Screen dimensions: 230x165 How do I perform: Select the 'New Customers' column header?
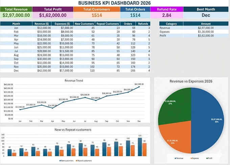84,24
